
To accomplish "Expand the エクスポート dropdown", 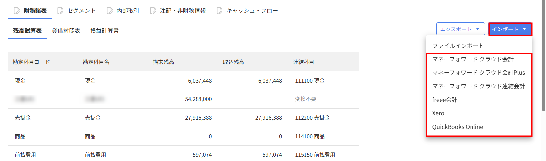I will [x=460, y=29].
